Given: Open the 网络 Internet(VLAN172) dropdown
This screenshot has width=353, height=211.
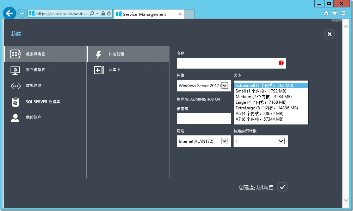Looking at the screenshot, I should click(x=204, y=141).
